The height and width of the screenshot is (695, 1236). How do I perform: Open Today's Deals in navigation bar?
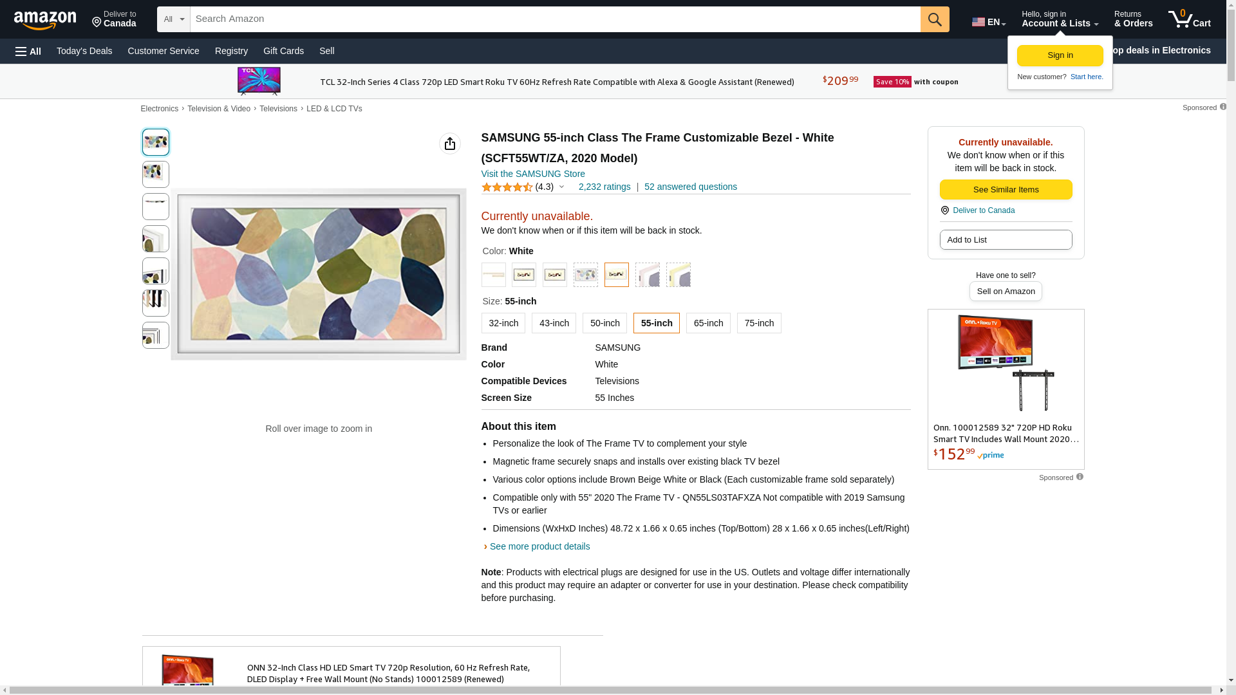84,51
